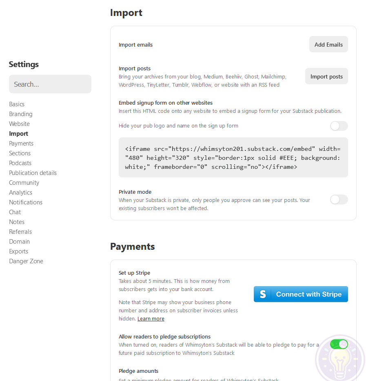
Task: Click the Set up Stripe label
Action: tap(134, 273)
